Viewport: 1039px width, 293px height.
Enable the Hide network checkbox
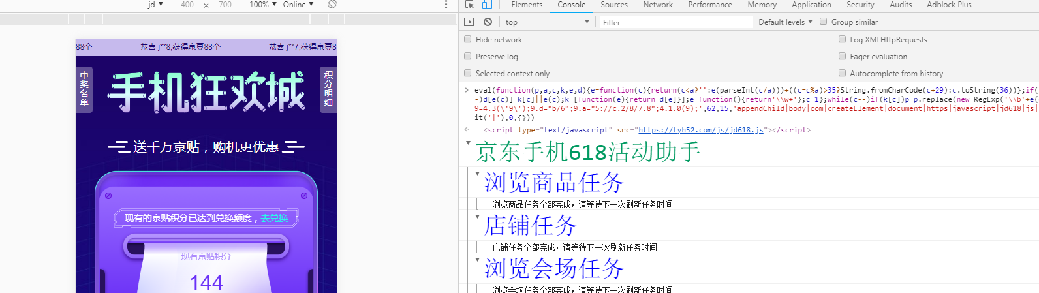(x=467, y=39)
